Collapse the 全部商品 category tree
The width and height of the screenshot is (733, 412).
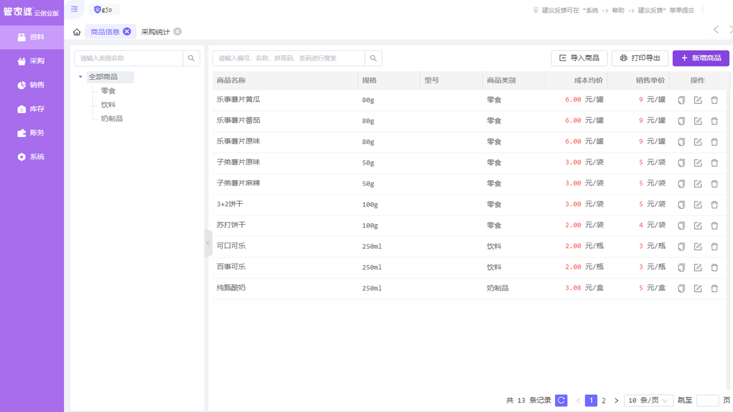(80, 77)
